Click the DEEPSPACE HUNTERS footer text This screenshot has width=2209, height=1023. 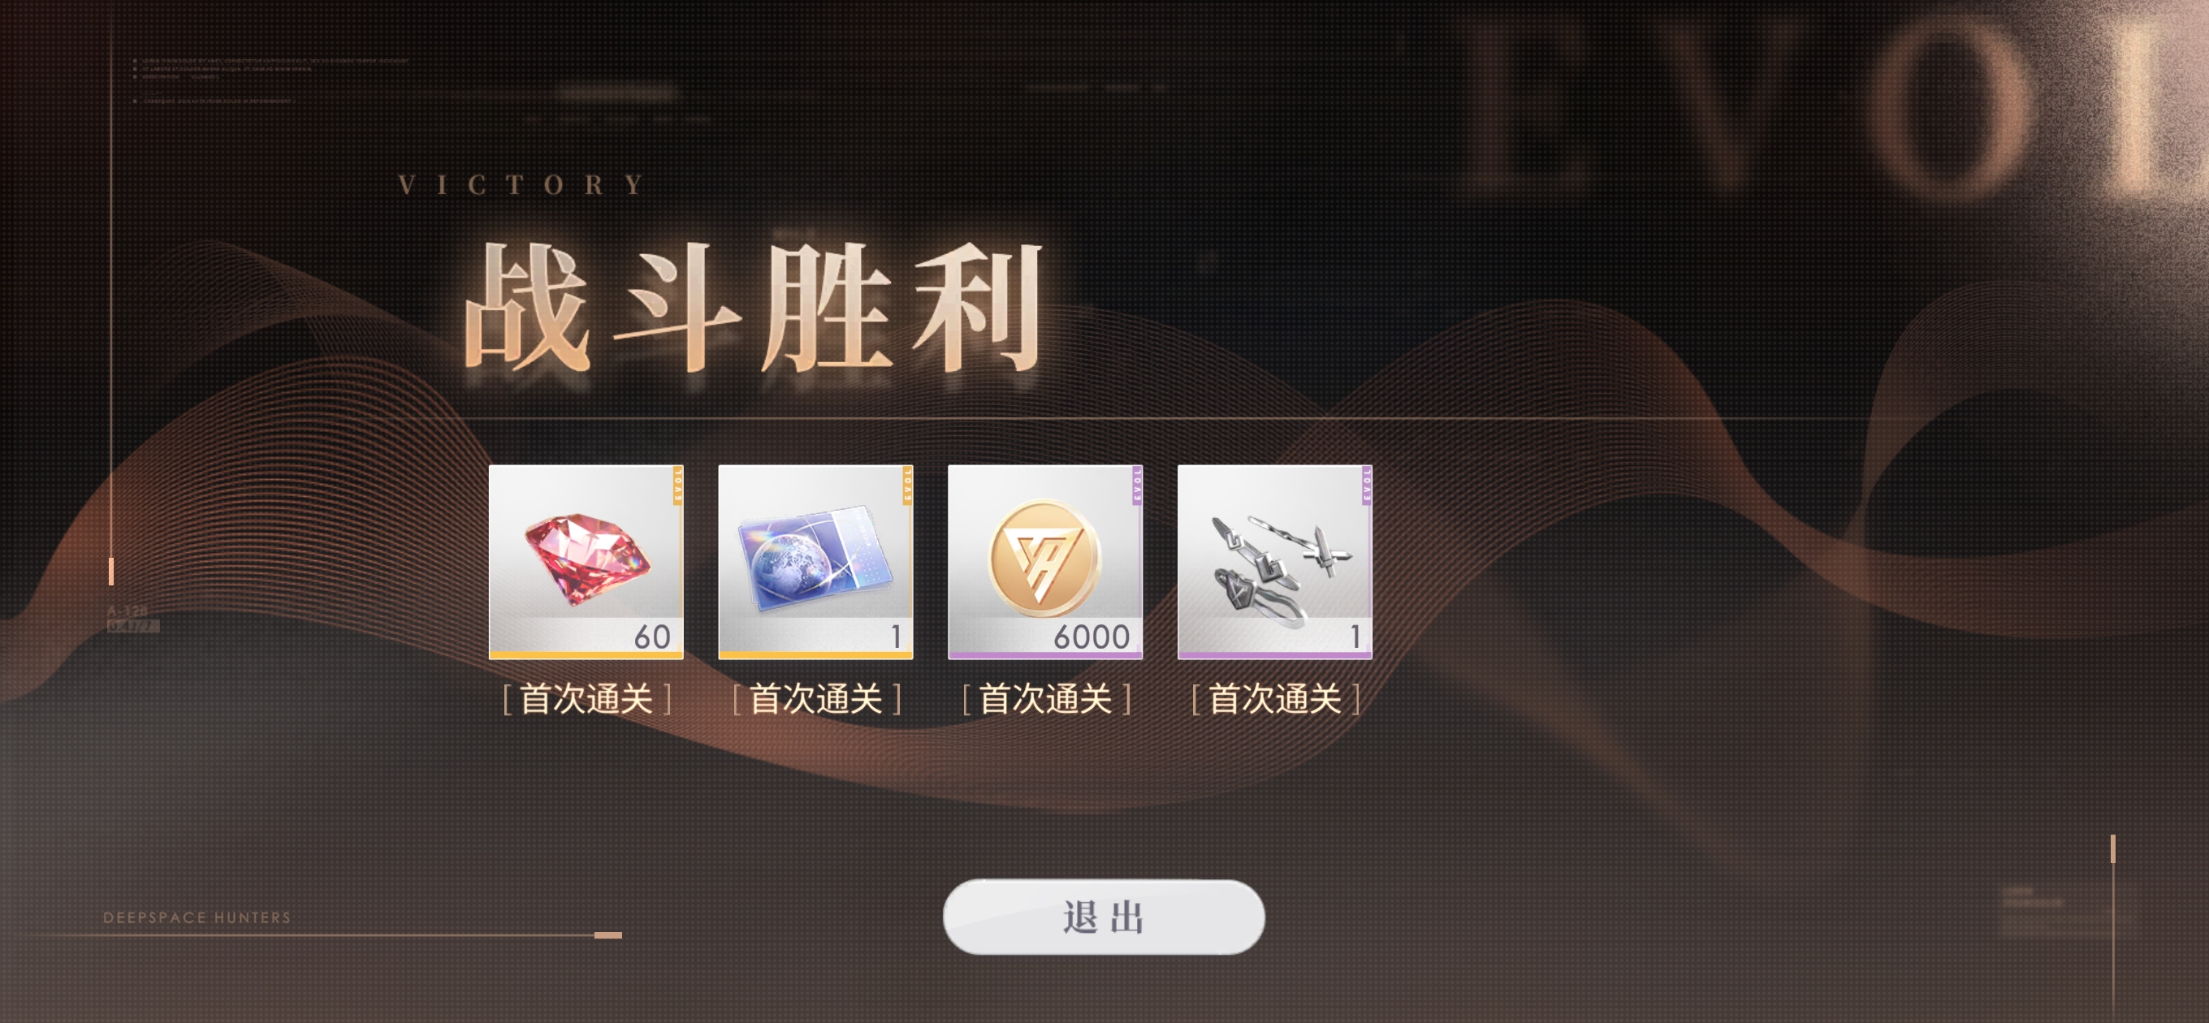click(x=197, y=917)
